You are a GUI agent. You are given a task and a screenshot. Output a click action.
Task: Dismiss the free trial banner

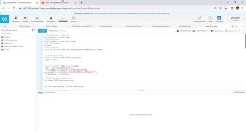tap(1, 13)
